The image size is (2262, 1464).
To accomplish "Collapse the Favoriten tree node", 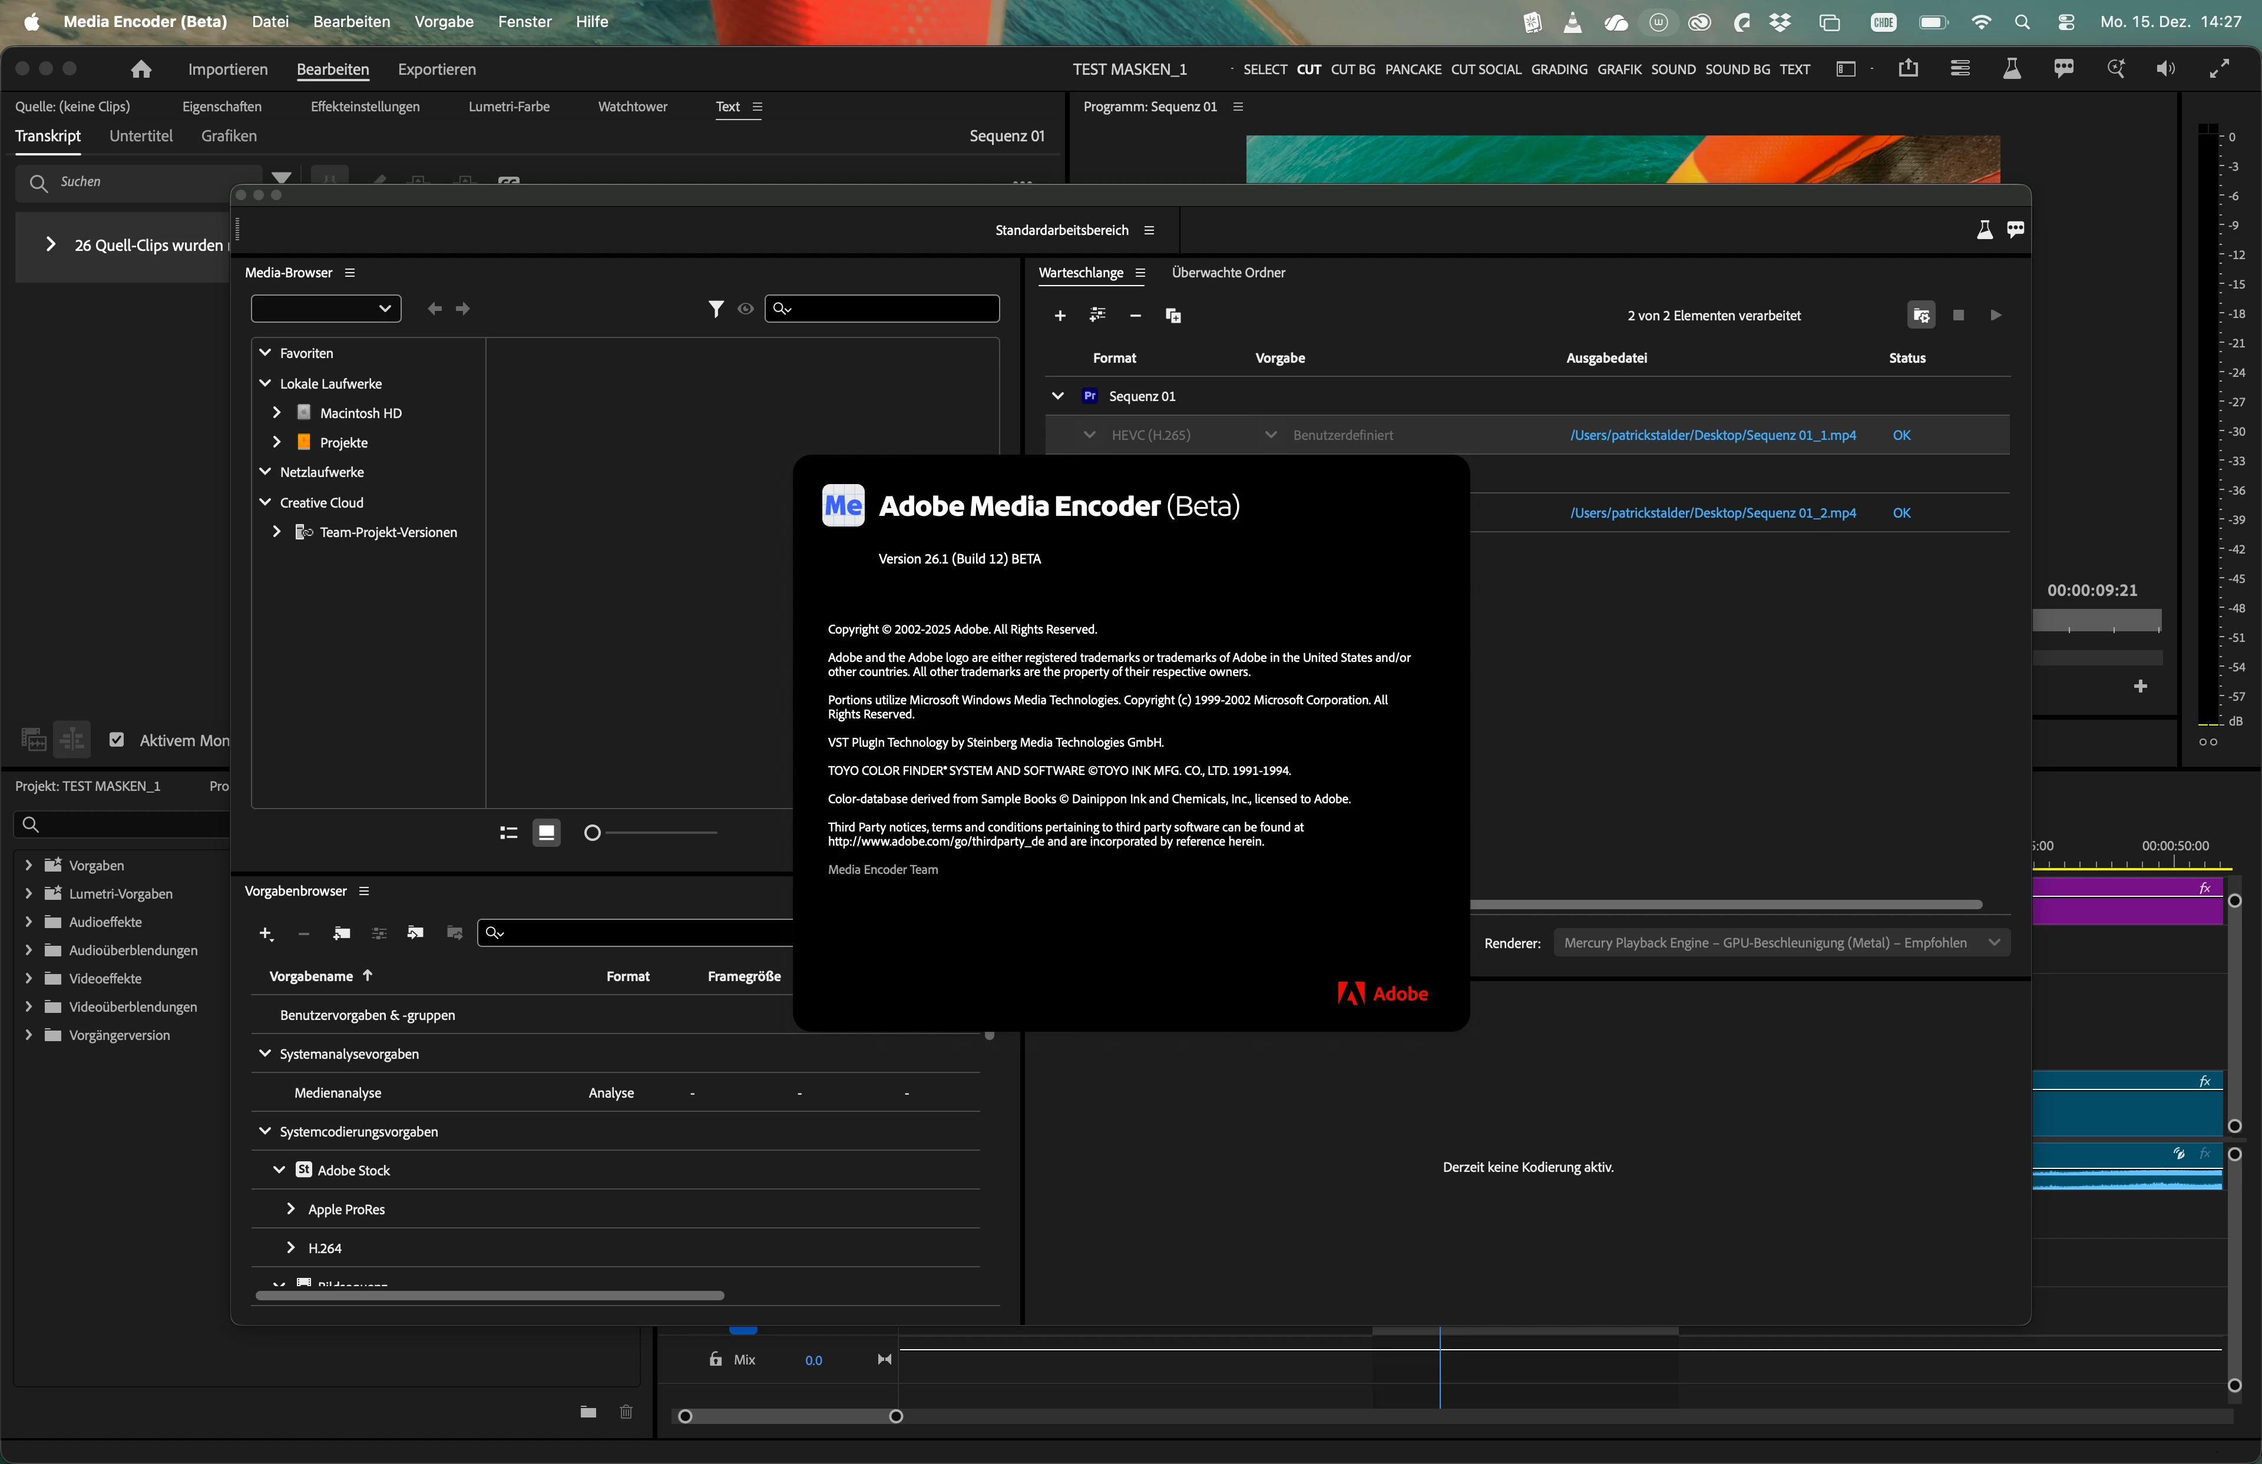I will [x=265, y=353].
